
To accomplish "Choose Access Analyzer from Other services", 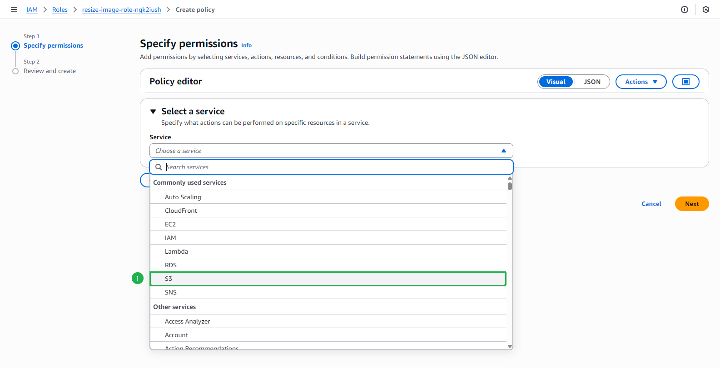I will [328, 321].
